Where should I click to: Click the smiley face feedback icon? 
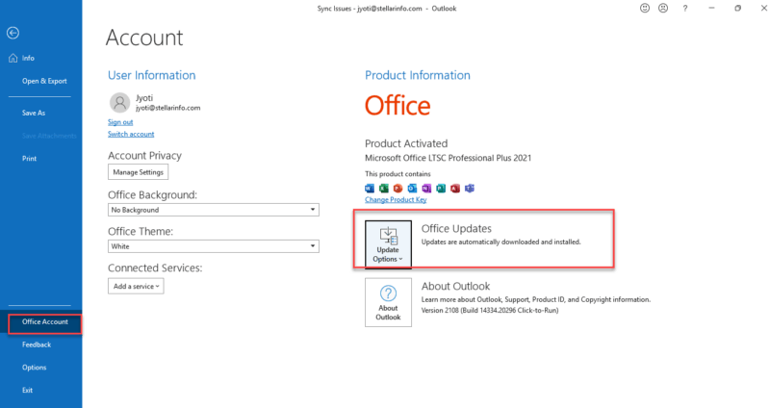click(x=644, y=8)
